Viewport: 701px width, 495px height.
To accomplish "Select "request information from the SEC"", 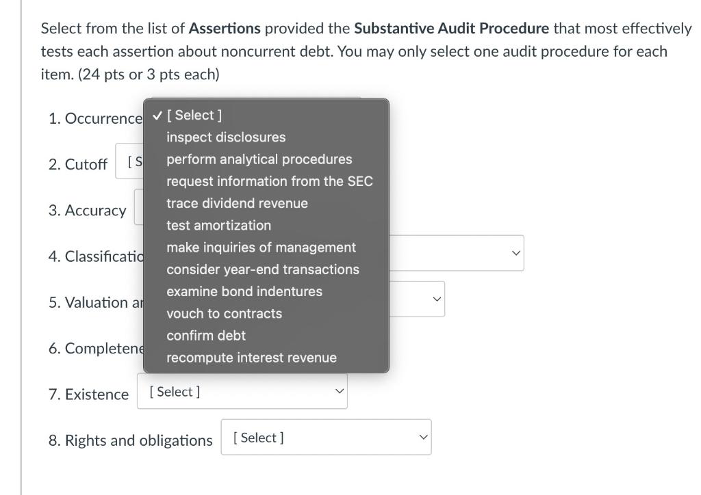I will tap(269, 181).
